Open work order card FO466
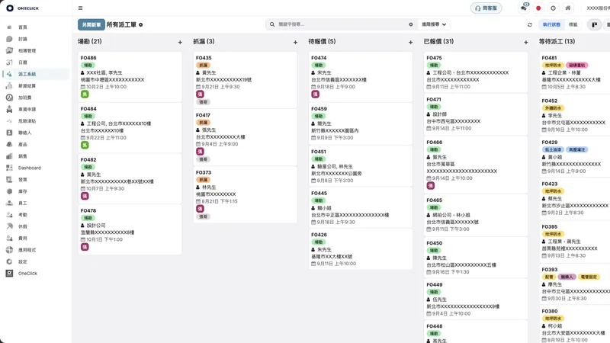The image size is (610, 343). 475,165
